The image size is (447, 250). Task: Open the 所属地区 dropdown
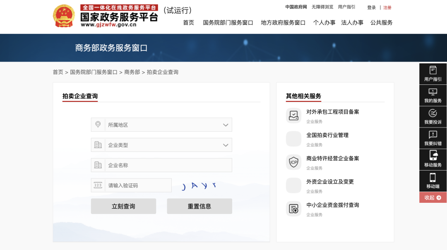161,125
